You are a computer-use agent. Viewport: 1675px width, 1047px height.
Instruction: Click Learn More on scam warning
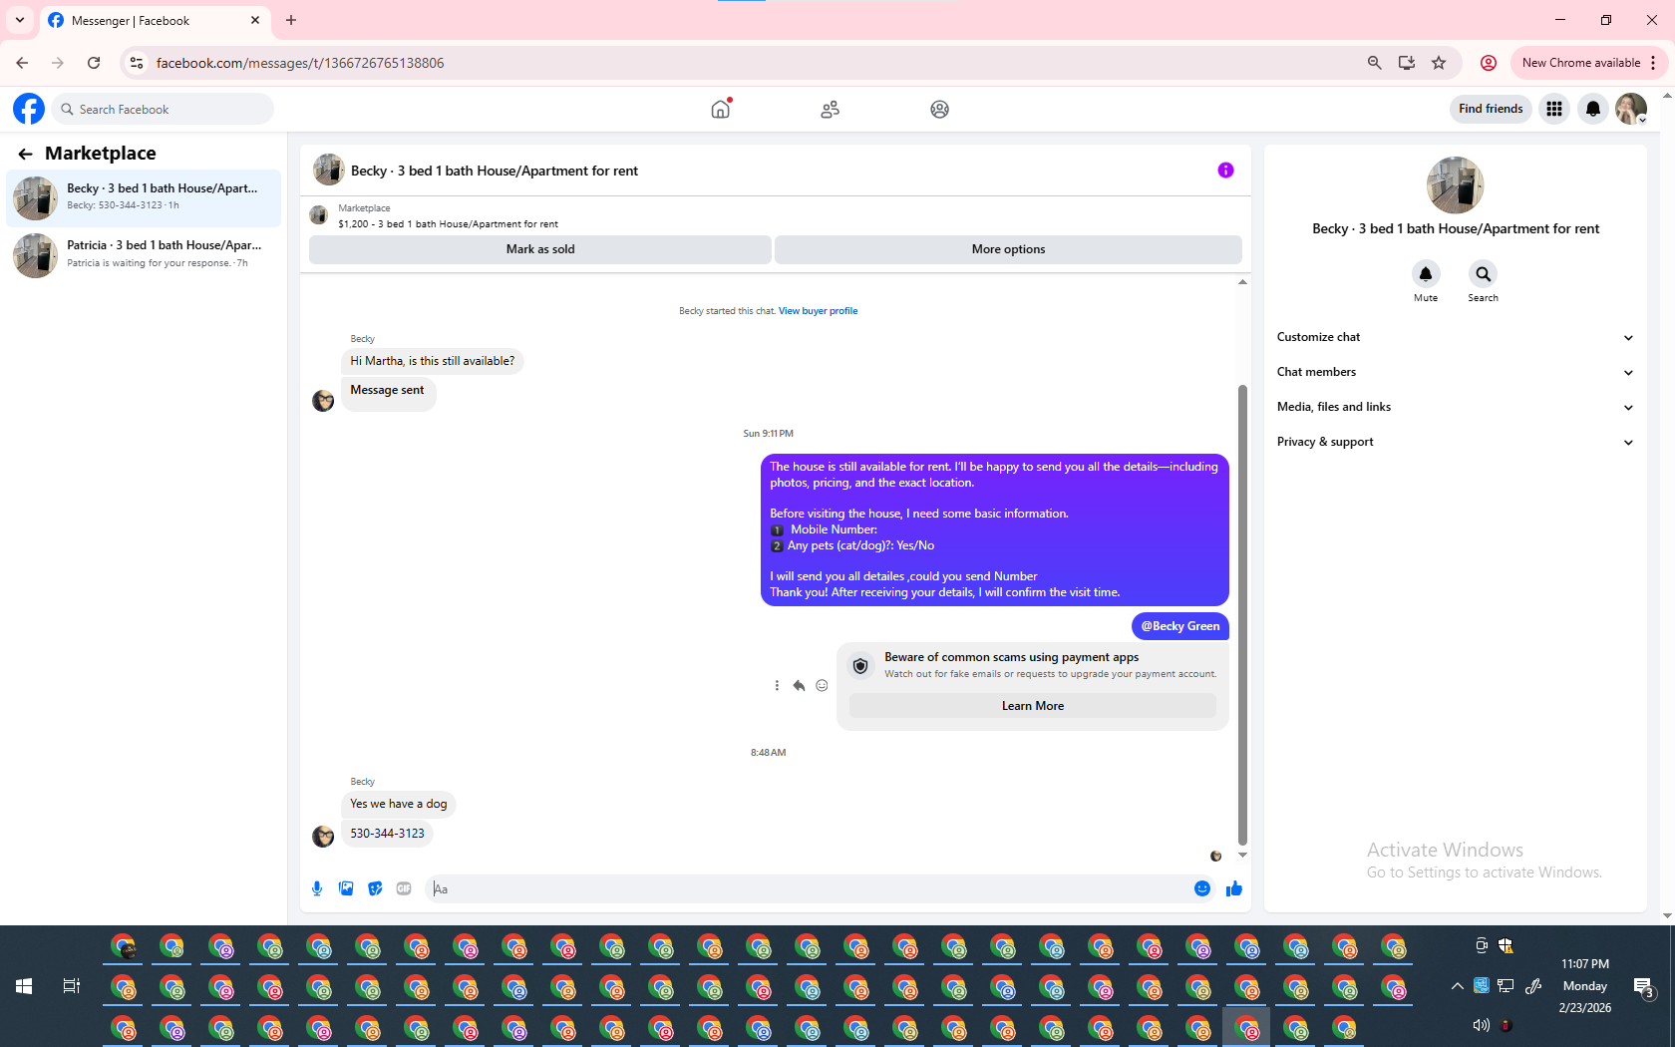(x=1033, y=706)
